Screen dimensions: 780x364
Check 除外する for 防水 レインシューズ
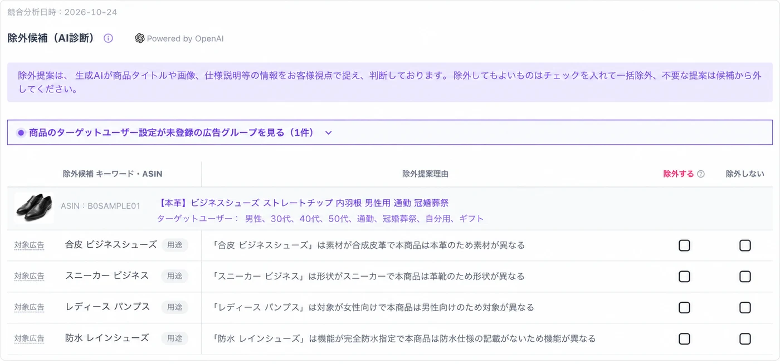click(x=684, y=339)
